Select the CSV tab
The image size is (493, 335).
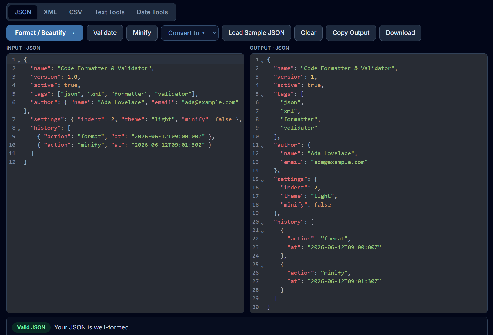point(76,12)
